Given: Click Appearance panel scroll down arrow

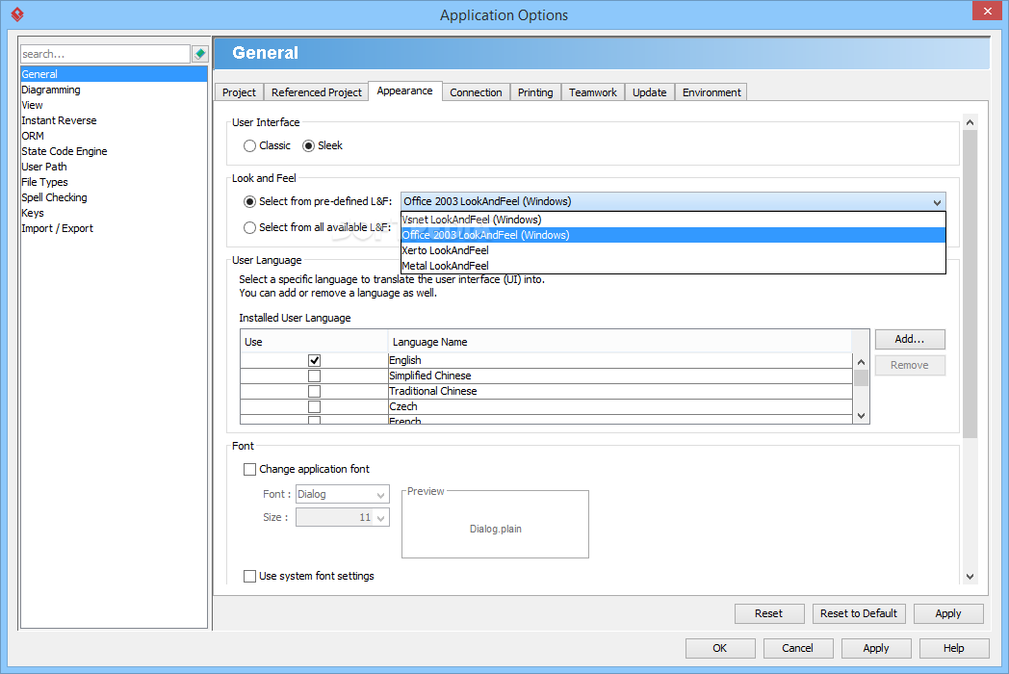Looking at the screenshot, I should coord(970,577).
